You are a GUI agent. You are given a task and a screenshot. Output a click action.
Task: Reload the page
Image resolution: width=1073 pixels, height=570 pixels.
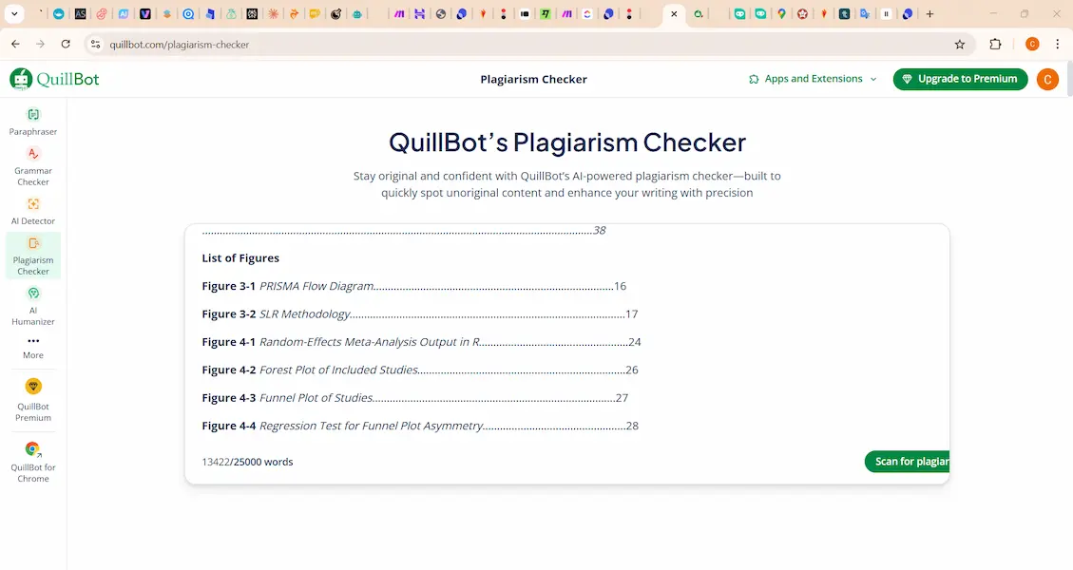click(66, 45)
